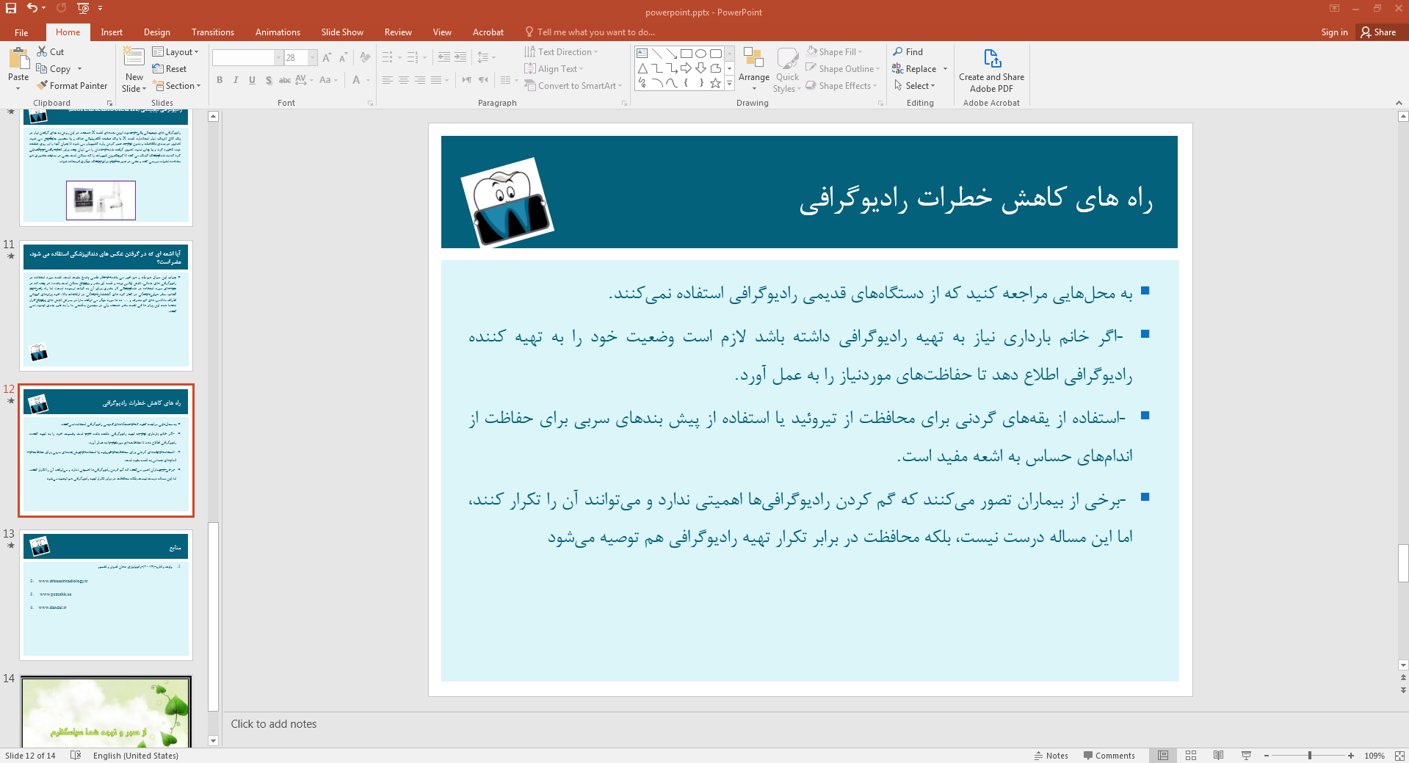The height and width of the screenshot is (763, 1409).
Task: Increase the list indent level
Action: click(460, 57)
